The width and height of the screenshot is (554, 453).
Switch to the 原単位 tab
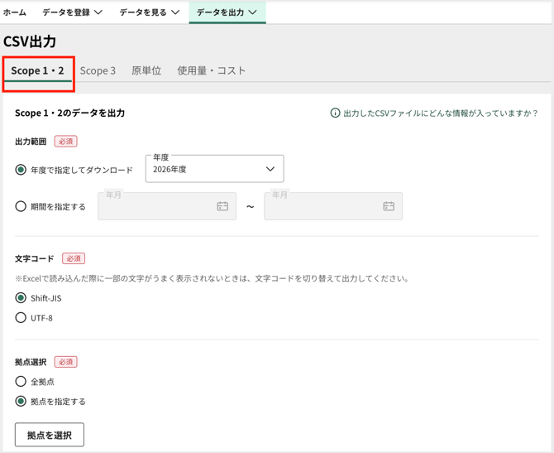click(x=146, y=70)
